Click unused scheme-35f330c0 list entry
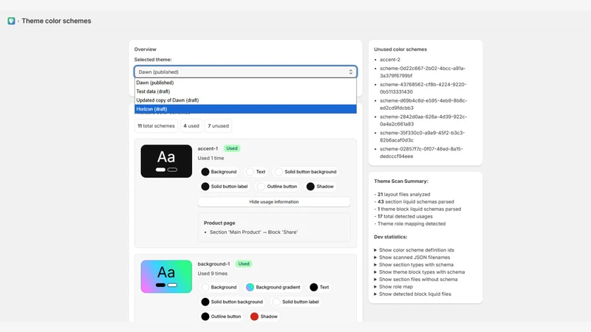The image size is (591, 332). (422, 136)
